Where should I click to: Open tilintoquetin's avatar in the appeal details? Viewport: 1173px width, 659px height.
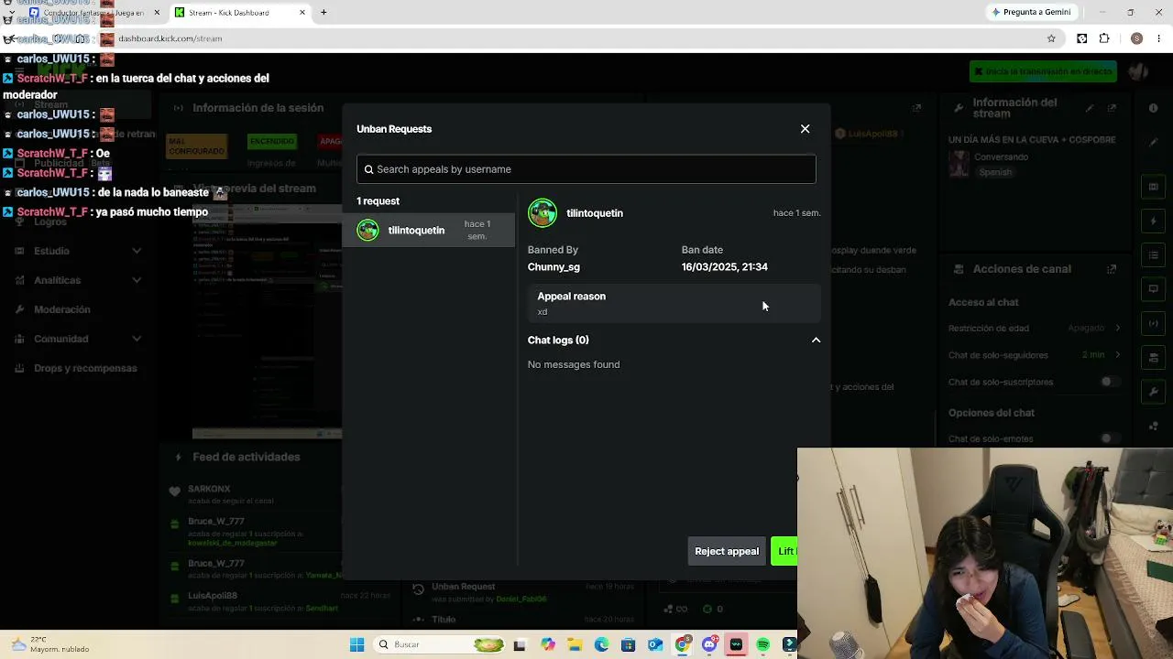(x=543, y=213)
